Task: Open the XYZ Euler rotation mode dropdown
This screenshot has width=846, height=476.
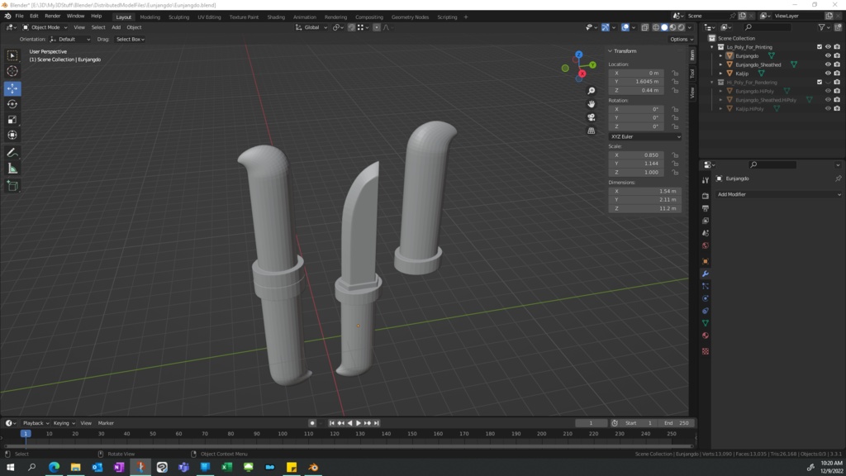Action: (645, 136)
